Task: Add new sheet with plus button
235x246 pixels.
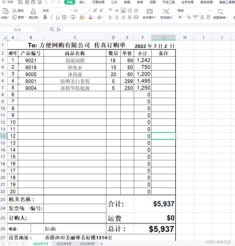Action: 102,244
